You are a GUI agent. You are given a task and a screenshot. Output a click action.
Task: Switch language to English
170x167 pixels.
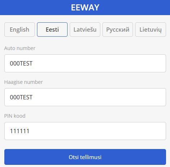19,30
